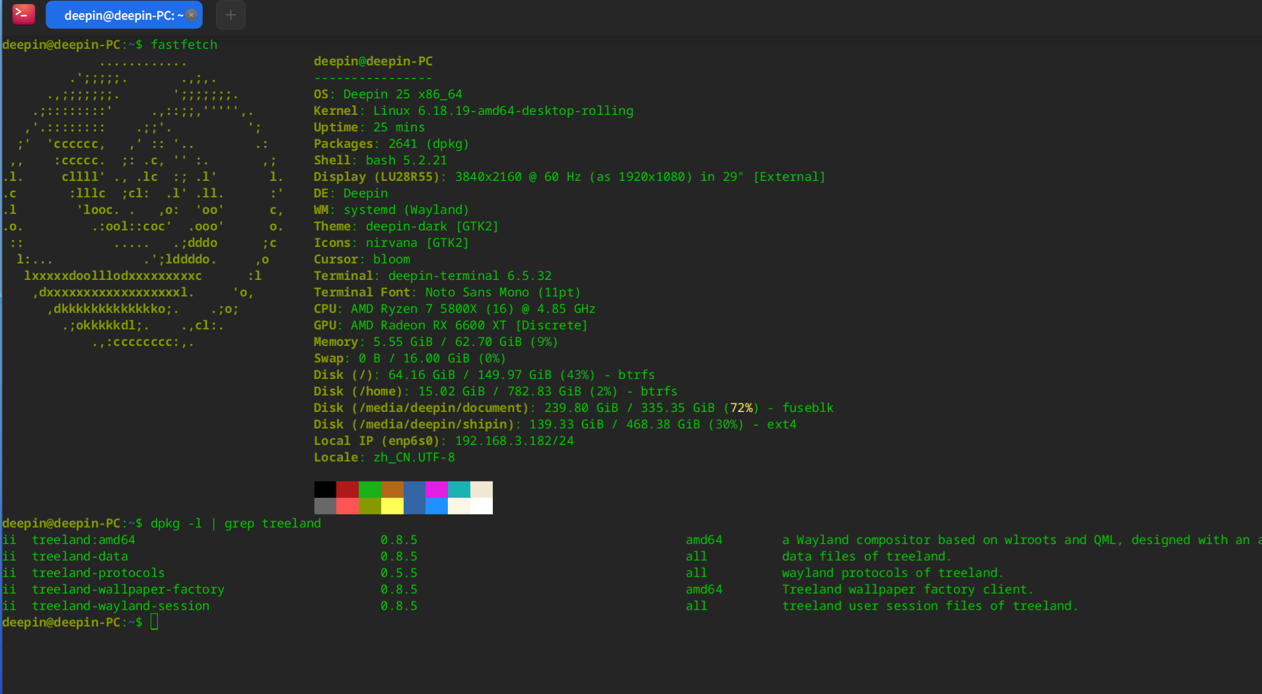Click 'deepin-dark [GTK2]' theme value

[x=432, y=226]
